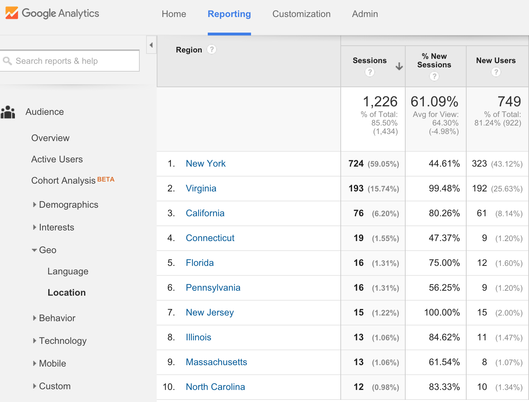Open the North Carolina region link
The height and width of the screenshot is (402, 529).
coord(215,387)
